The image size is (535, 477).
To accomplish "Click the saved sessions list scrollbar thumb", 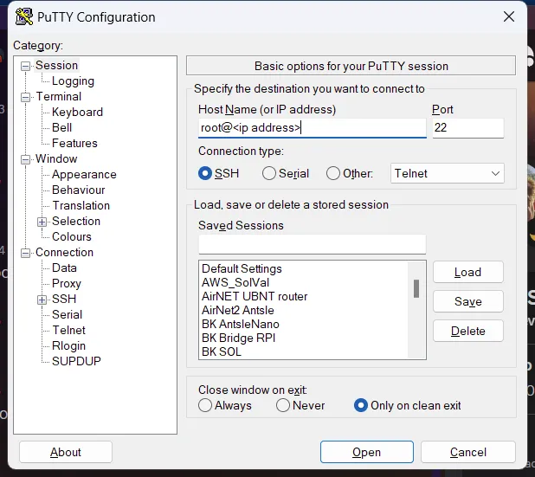I will [416, 288].
